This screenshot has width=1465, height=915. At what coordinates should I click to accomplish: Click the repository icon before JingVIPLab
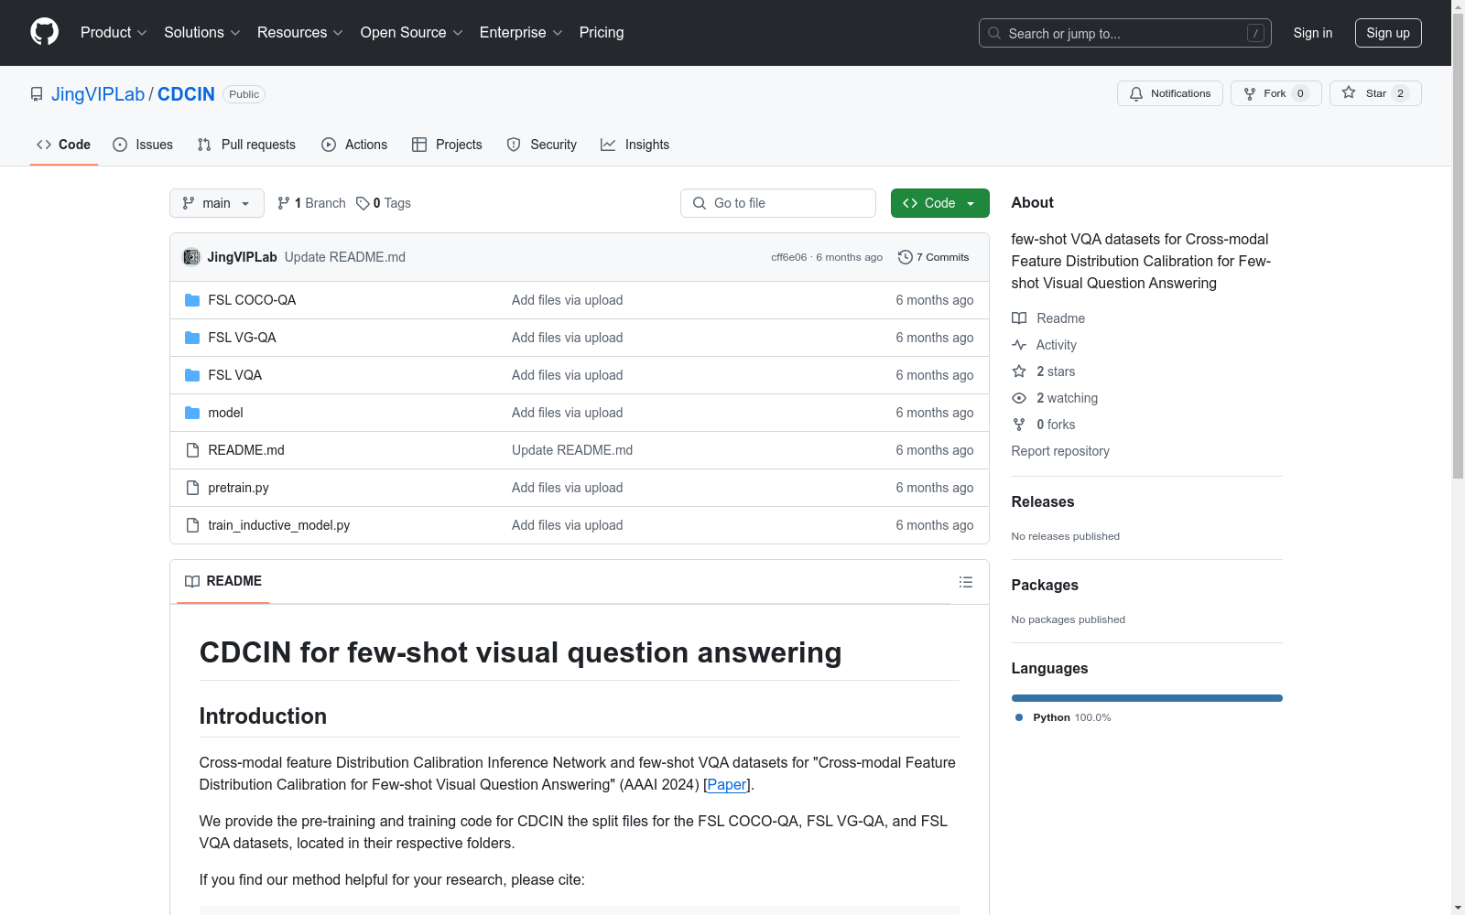pos(37,94)
